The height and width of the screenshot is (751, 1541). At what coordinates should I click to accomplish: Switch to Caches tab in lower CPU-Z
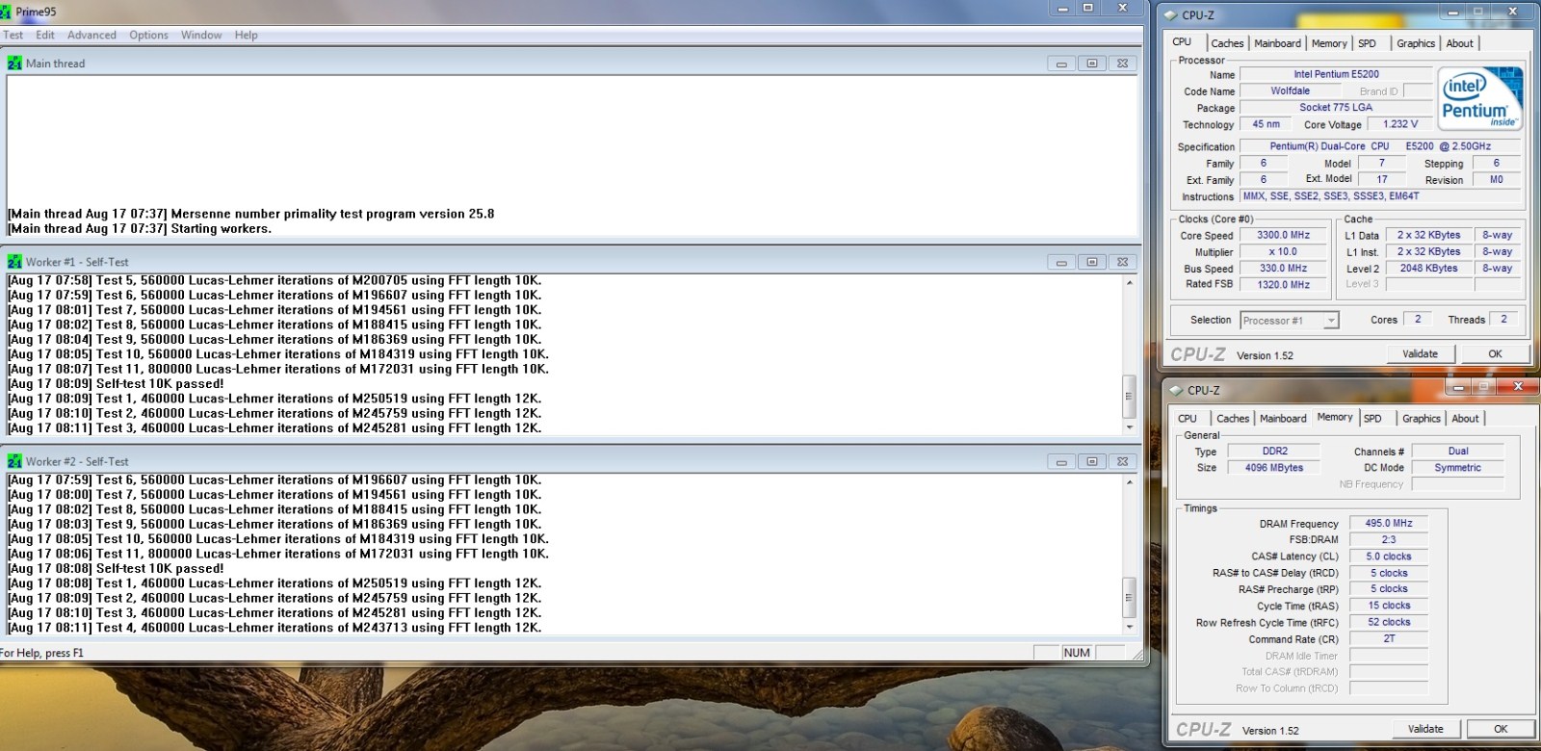[1233, 419]
